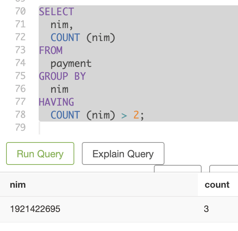Place cursor on the FROM keyword
This screenshot has width=238, height=231.
(50, 51)
